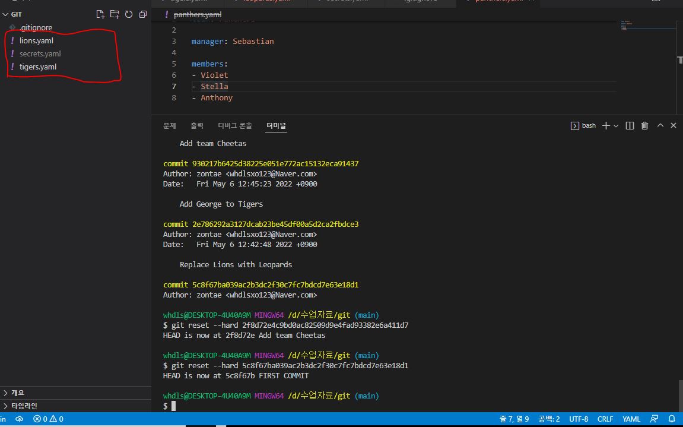Viewport: 683px width, 427px height.
Task: Switch to the 문제 panel tab
Action: (x=170, y=126)
